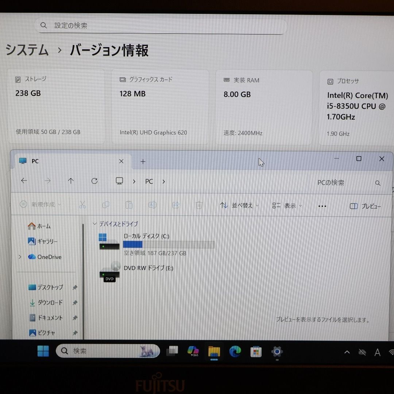Toggle hidden icons in the system tray

(346, 352)
